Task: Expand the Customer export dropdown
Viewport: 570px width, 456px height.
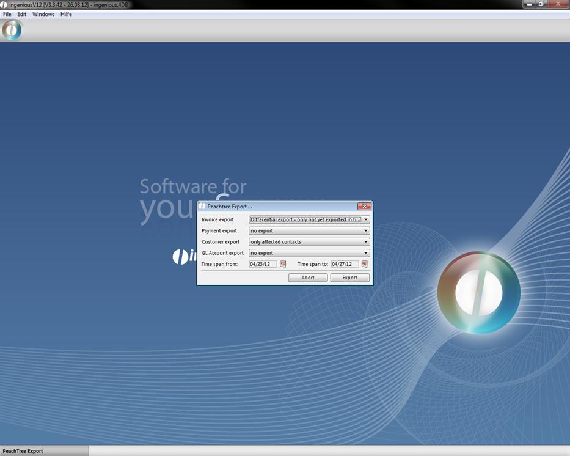Action: (366, 241)
